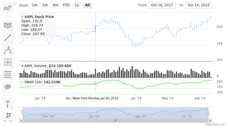The height and width of the screenshot is (129, 228).
Task: Grab the right navigator range handle
Action: (208, 113)
